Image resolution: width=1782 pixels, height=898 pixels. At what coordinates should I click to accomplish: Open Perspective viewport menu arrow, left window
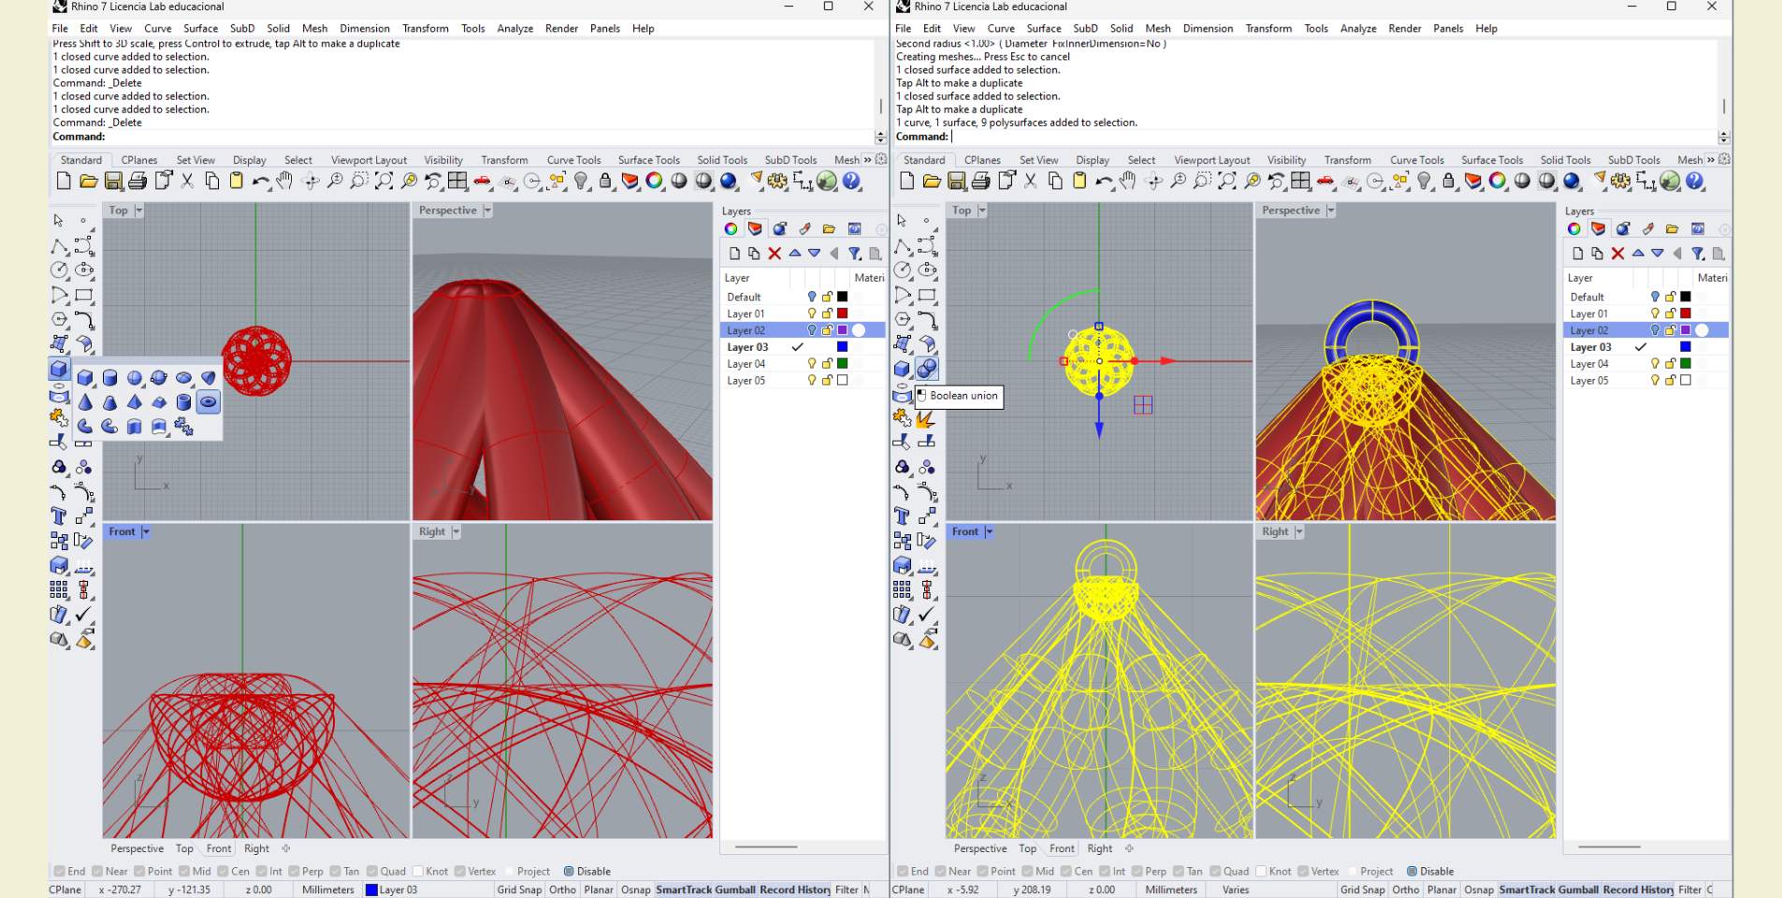pos(487,210)
